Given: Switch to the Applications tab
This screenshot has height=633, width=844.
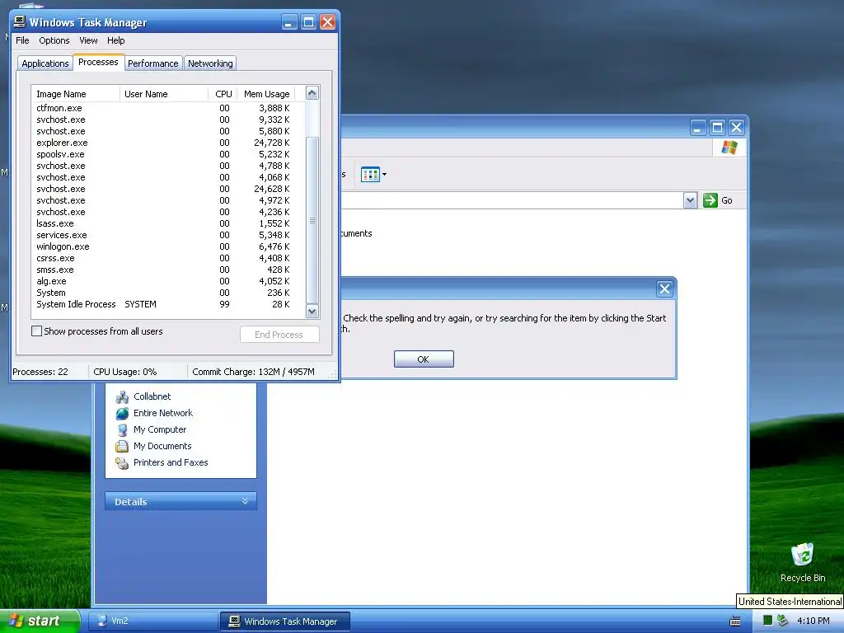Looking at the screenshot, I should pos(45,63).
